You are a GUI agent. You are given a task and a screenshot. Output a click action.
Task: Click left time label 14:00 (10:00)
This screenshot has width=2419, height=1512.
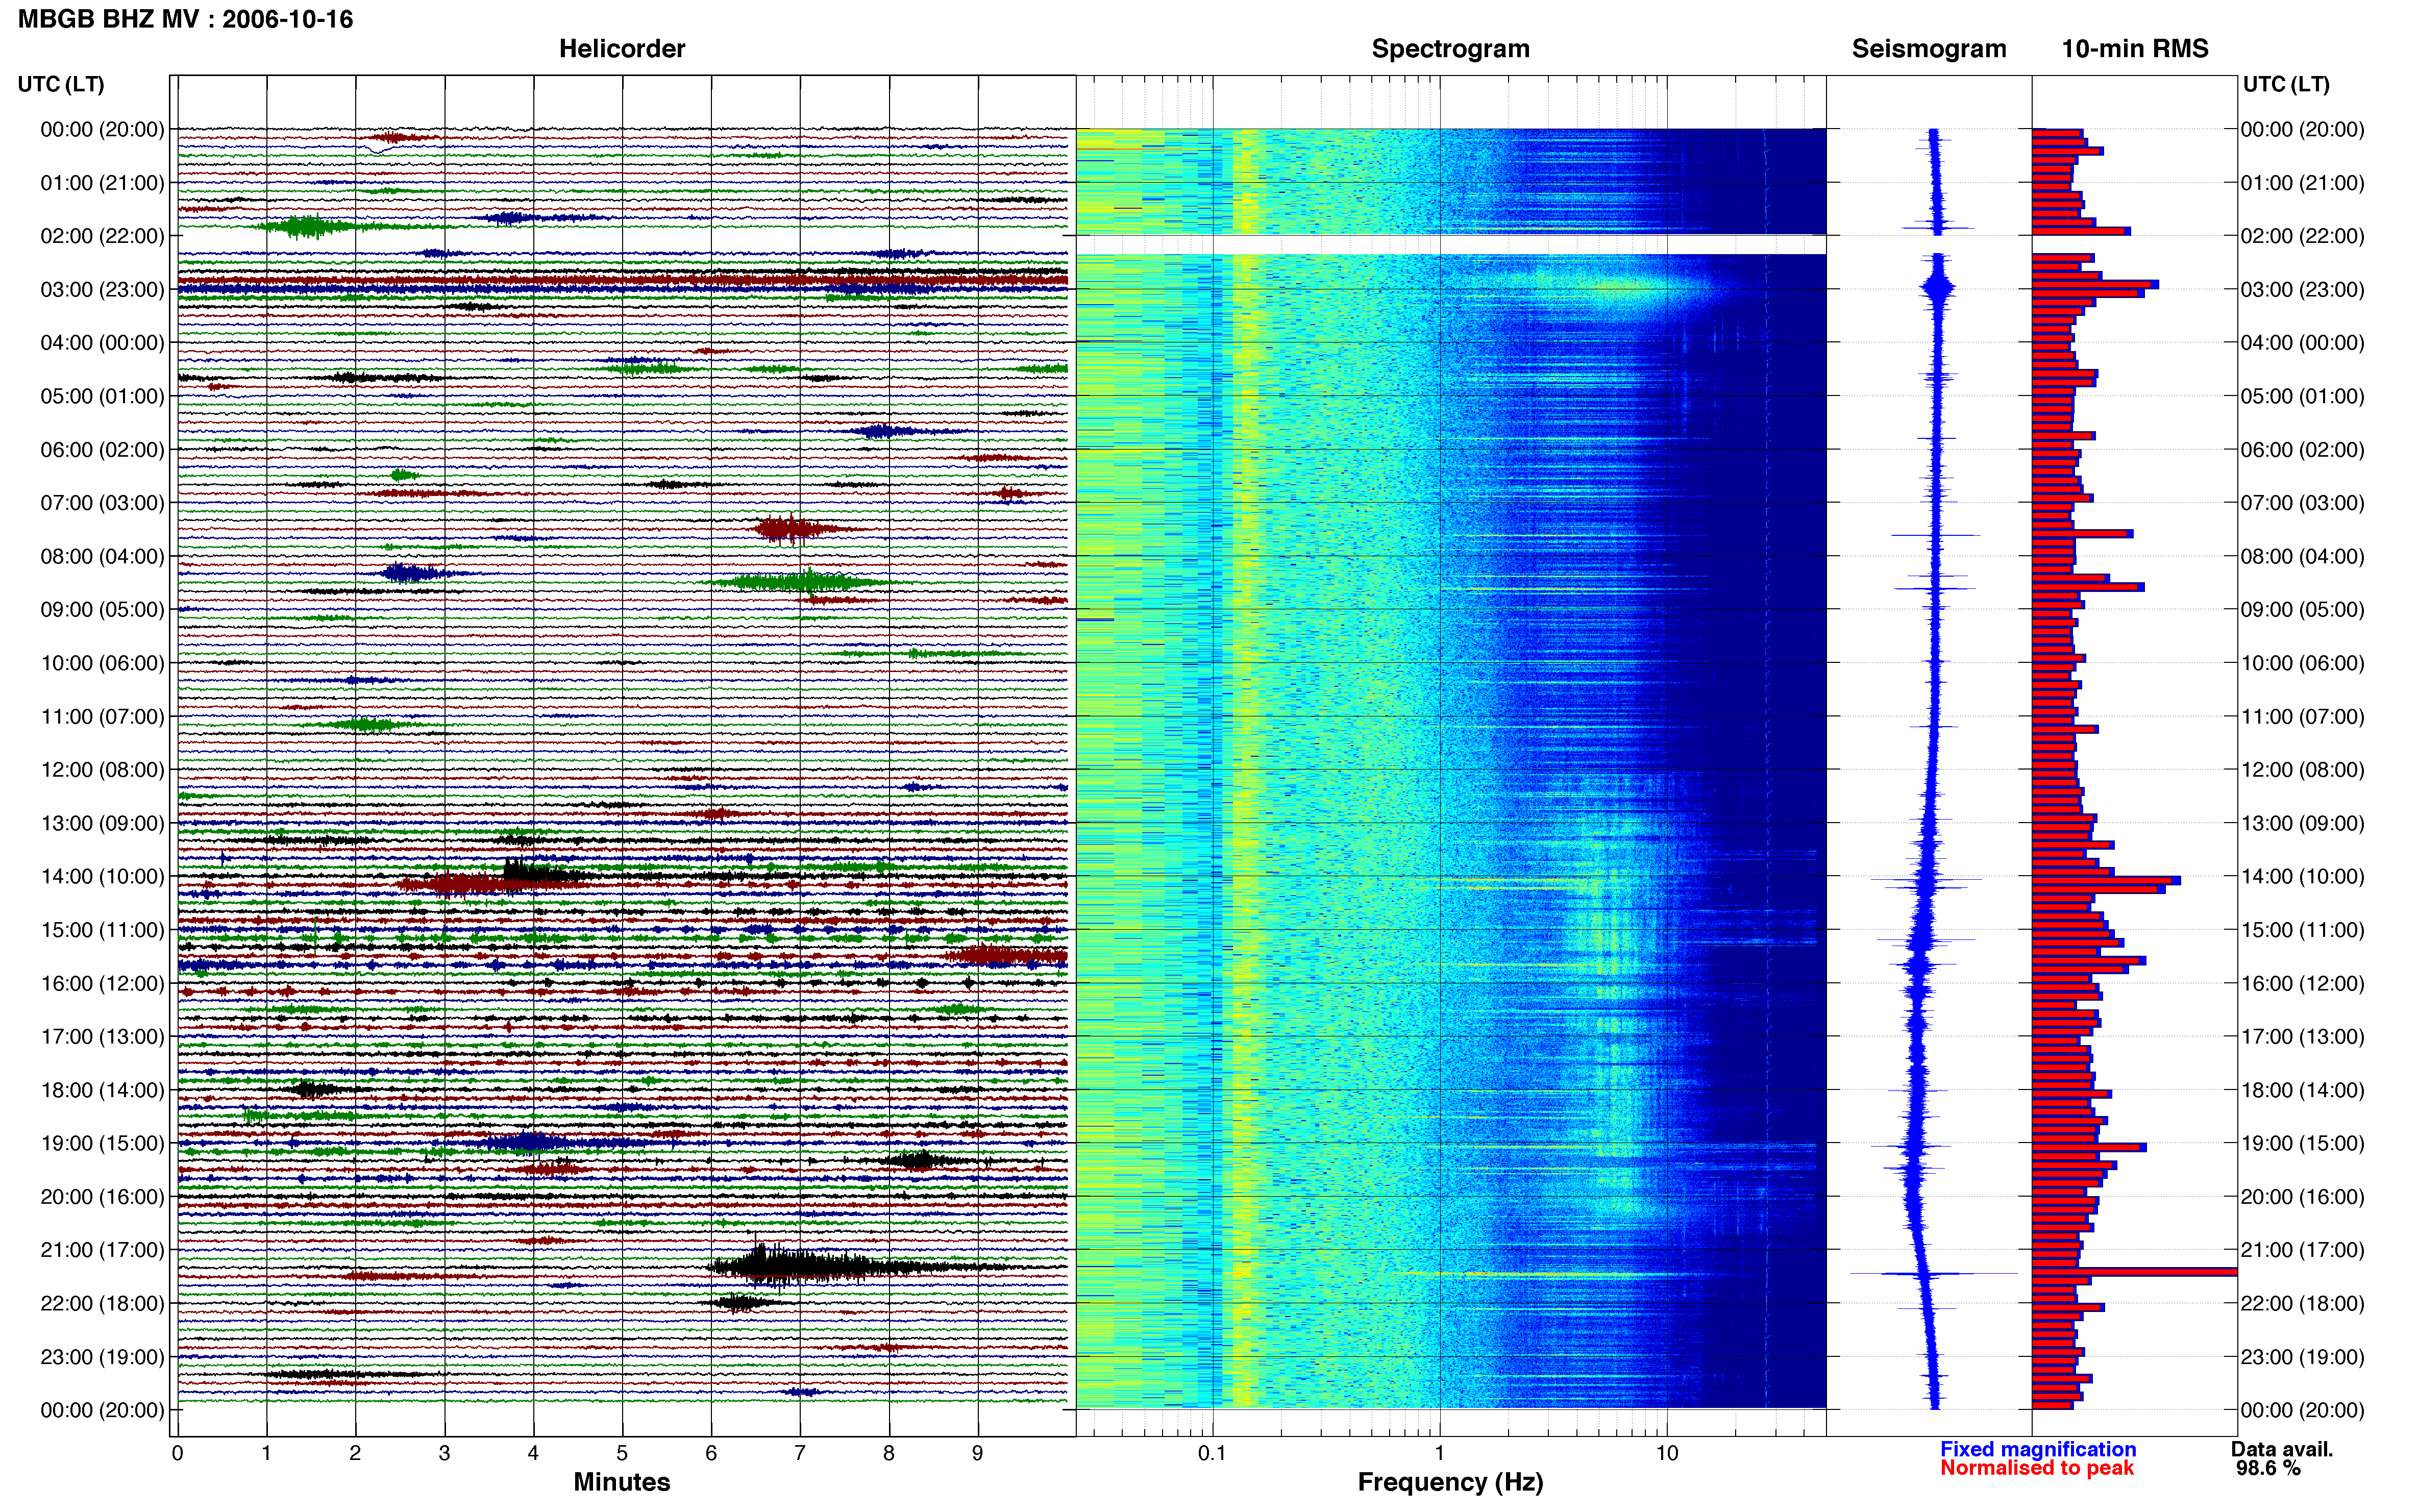point(102,876)
